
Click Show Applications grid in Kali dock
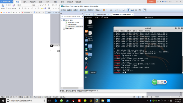tap(86, 77)
